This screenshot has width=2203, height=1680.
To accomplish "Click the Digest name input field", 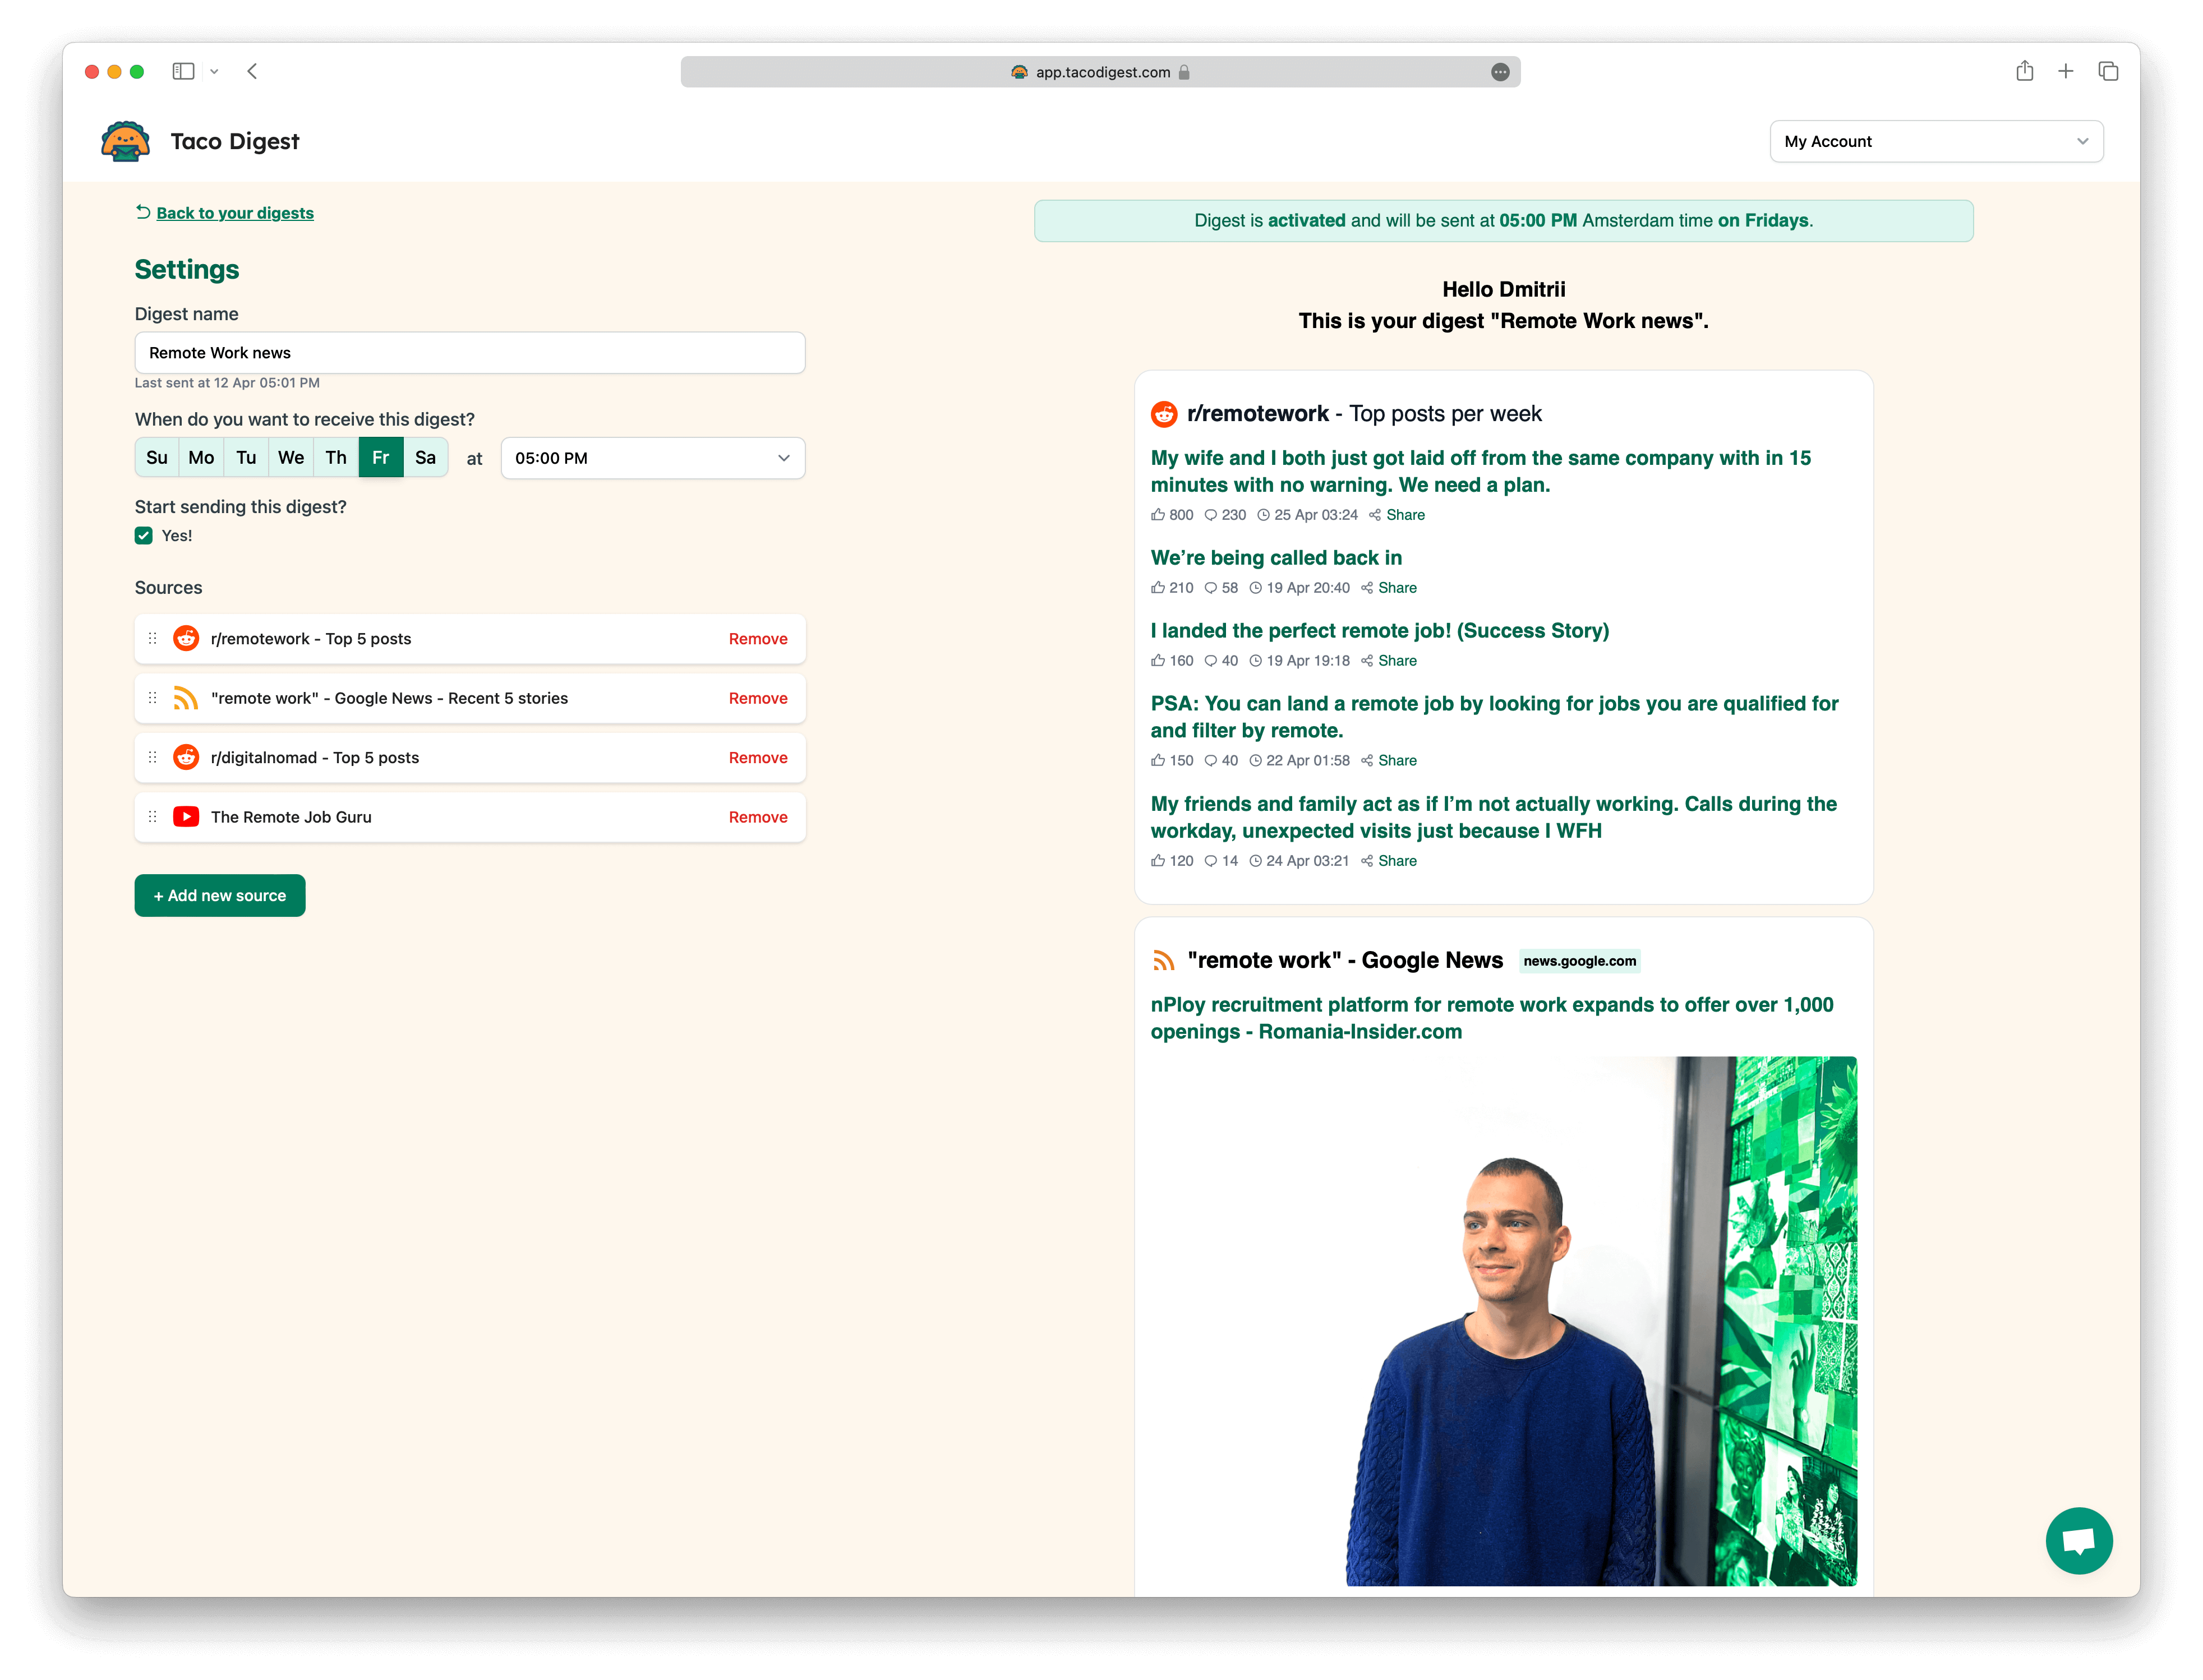I will pyautogui.click(x=470, y=353).
